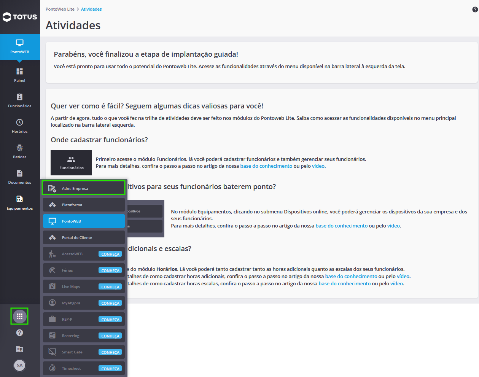Open vídeo link for horas adicionais

pyautogui.click(x=403, y=276)
